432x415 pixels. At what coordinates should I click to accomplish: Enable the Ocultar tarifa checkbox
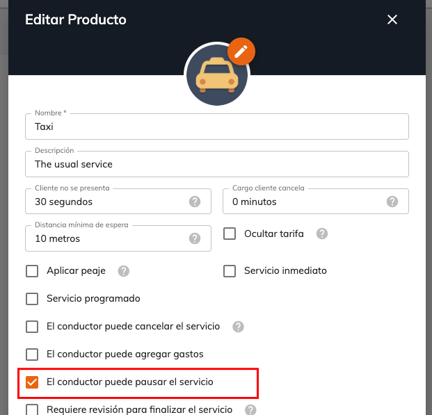tap(230, 234)
